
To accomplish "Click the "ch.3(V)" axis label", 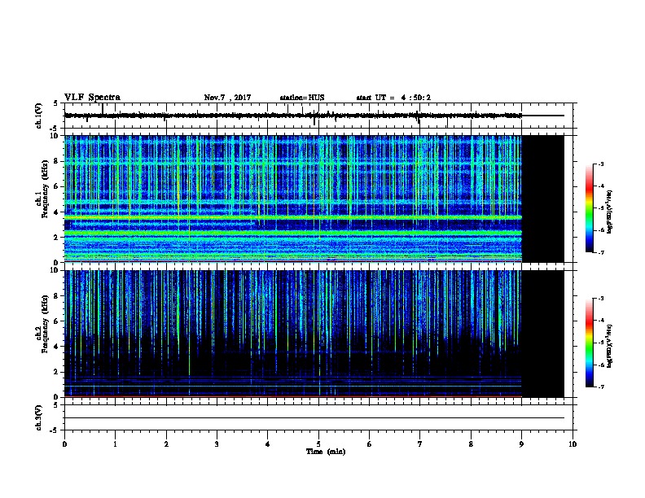I will 39,417.
